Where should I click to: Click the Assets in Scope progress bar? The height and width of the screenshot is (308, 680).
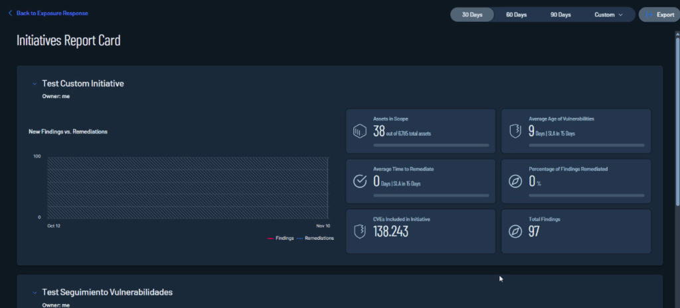431,145
